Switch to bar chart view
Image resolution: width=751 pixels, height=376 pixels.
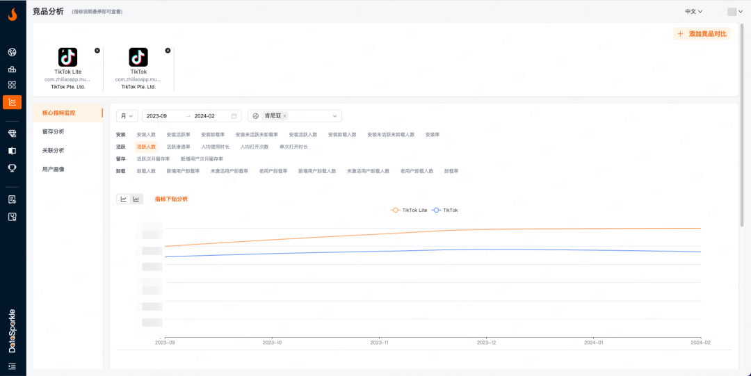coord(136,199)
